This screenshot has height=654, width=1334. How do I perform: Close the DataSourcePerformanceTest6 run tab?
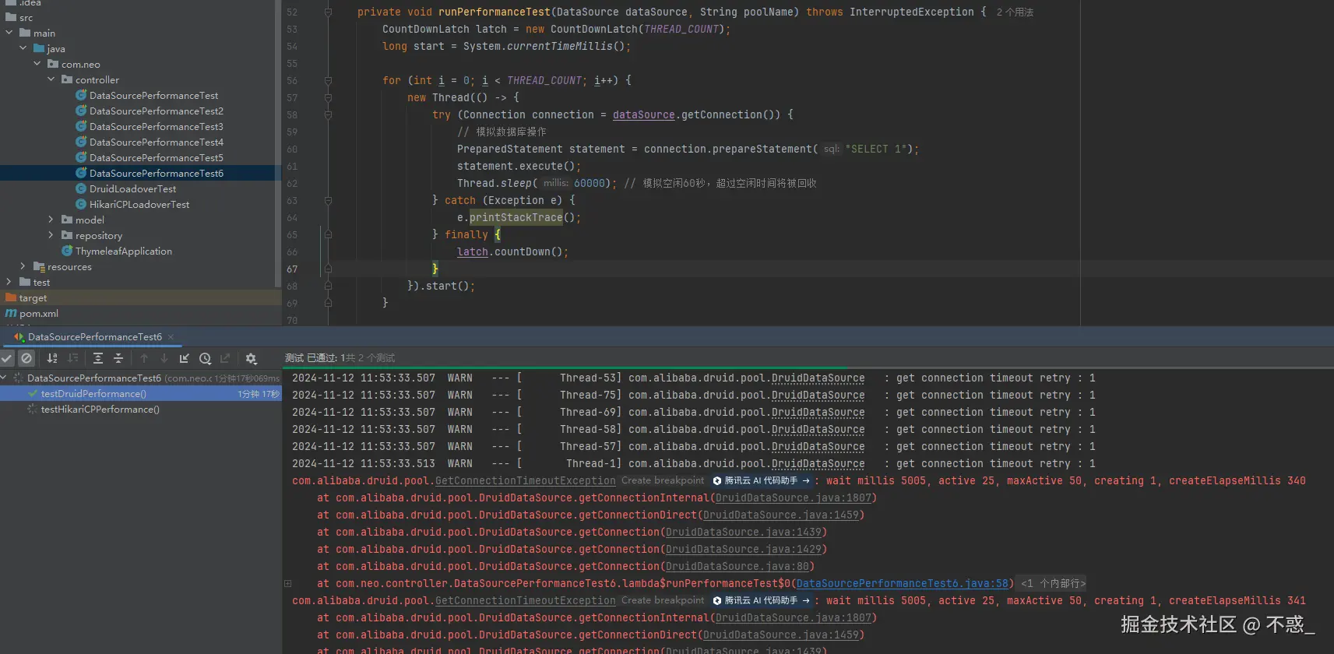point(171,337)
